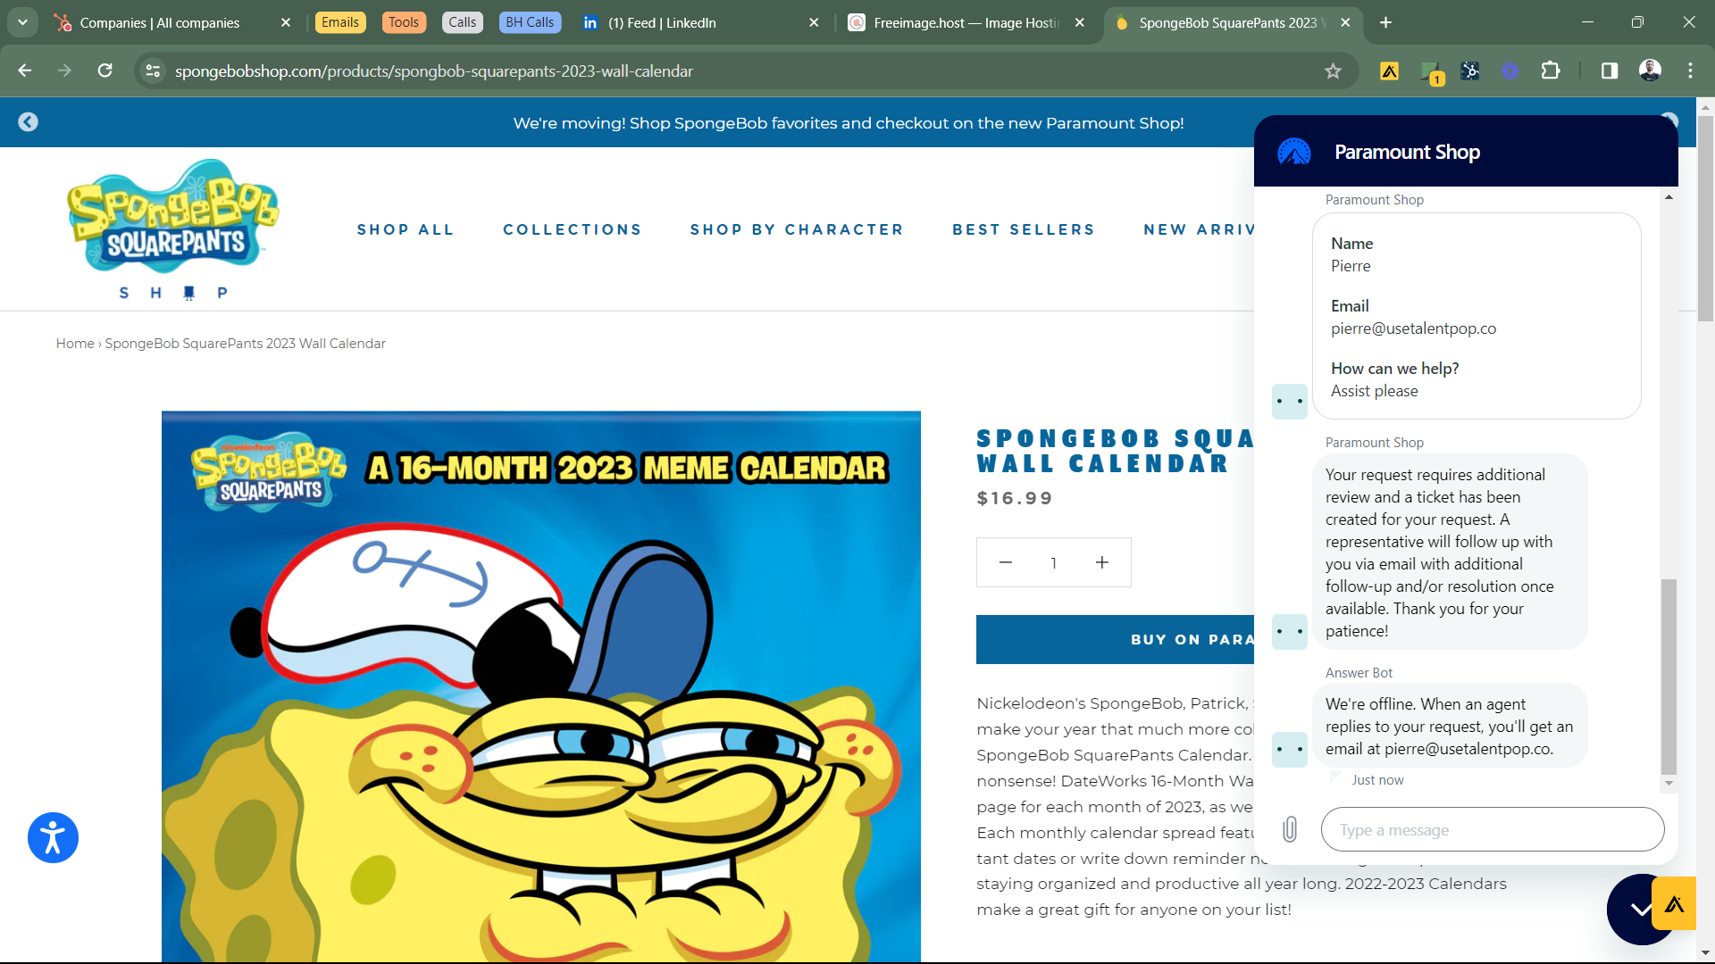Click the chat conversation scrollbar thumb
This screenshot has width=1715, height=964.
(1669, 677)
